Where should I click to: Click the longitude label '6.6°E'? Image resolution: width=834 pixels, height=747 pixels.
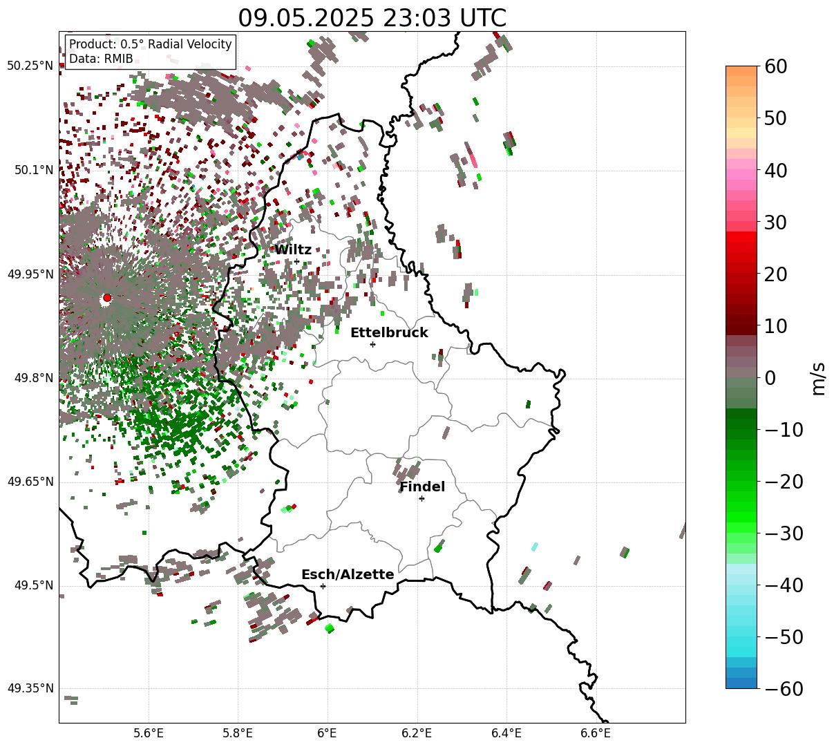[596, 733]
